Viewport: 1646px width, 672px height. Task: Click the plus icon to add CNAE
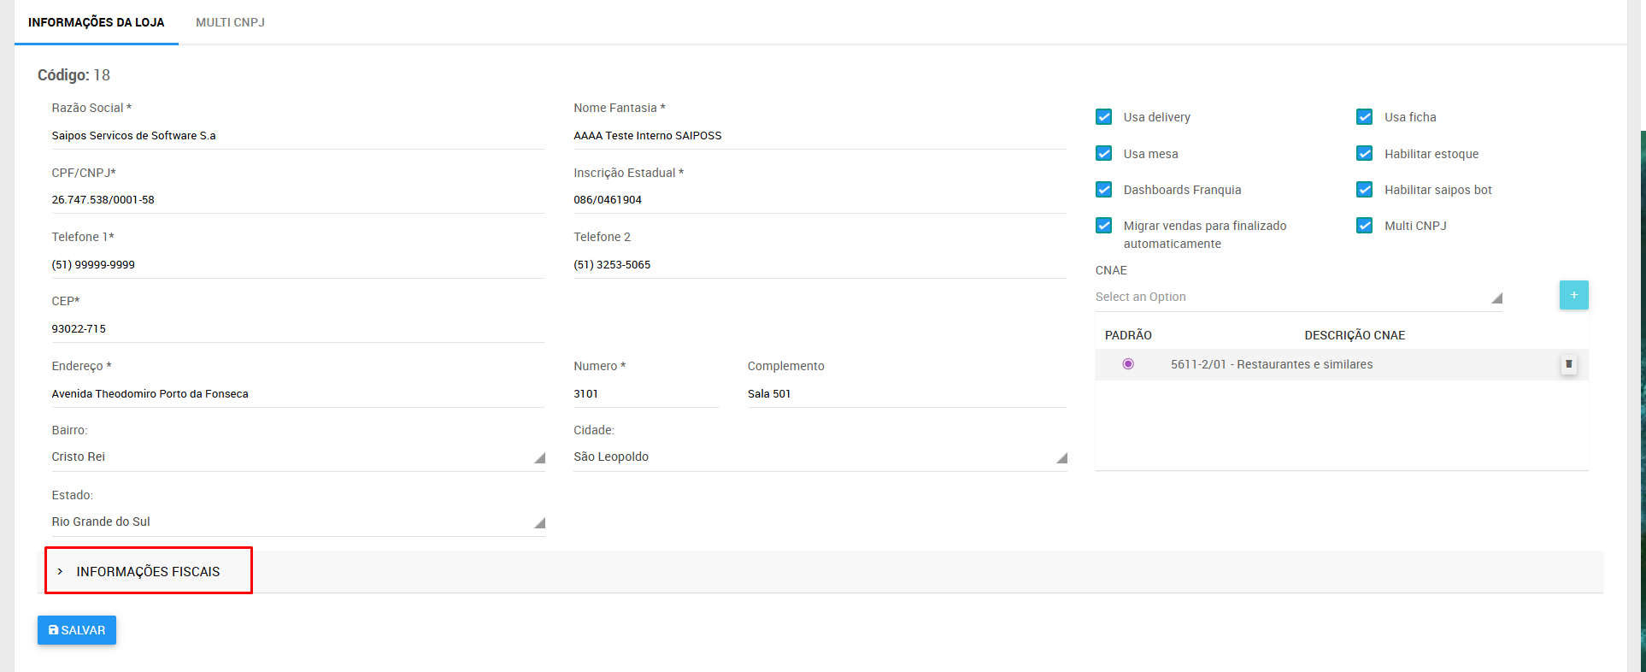click(x=1573, y=295)
